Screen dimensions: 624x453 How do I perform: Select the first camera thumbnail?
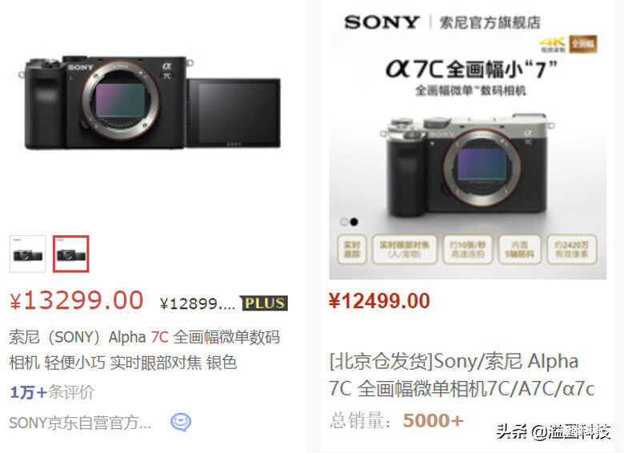click(27, 254)
